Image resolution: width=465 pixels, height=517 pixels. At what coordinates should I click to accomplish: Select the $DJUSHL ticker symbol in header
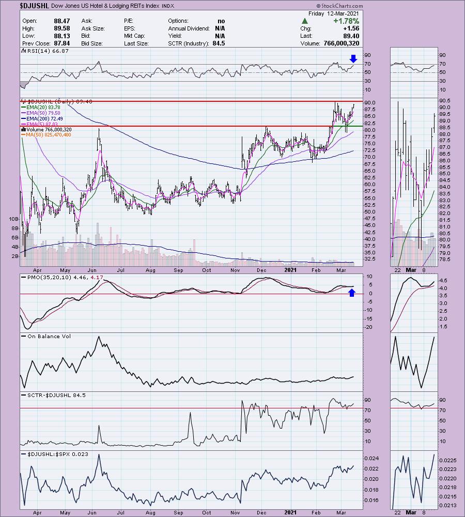pos(34,6)
